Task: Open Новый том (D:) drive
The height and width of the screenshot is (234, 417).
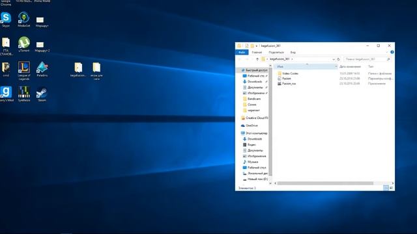Action: 255,179
